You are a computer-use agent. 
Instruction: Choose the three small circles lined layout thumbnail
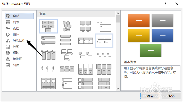(x=104, y=55)
